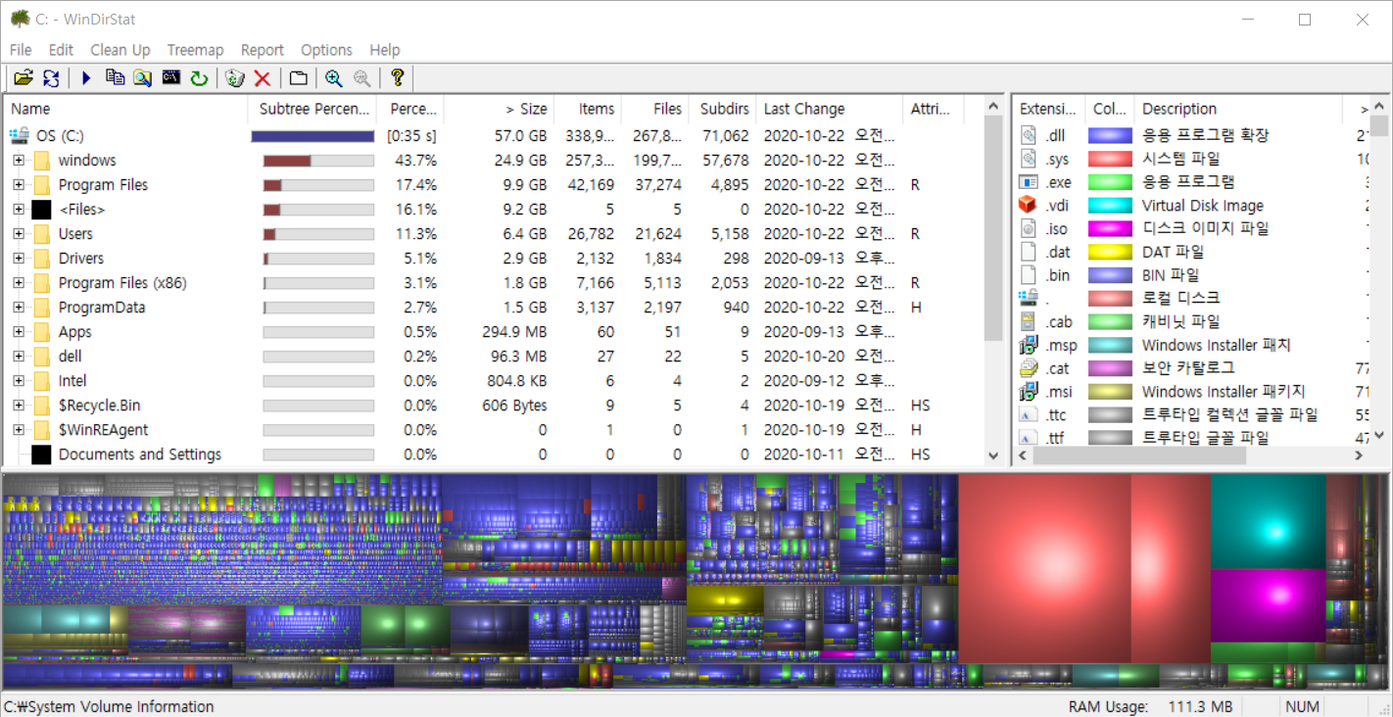Click the Explorer Here magnifier-folder icon
This screenshot has width=1393, height=717.
coord(143,78)
